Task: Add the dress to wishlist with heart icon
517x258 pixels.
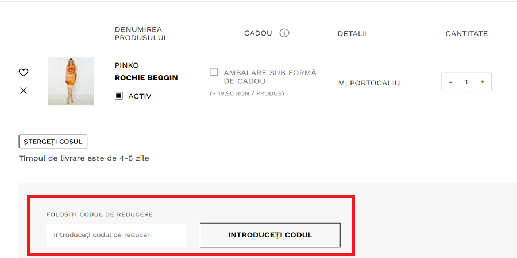Action: (x=24, y=72)
